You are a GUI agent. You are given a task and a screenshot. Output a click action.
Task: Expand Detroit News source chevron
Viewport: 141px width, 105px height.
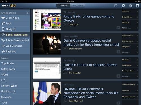point(137,17)
